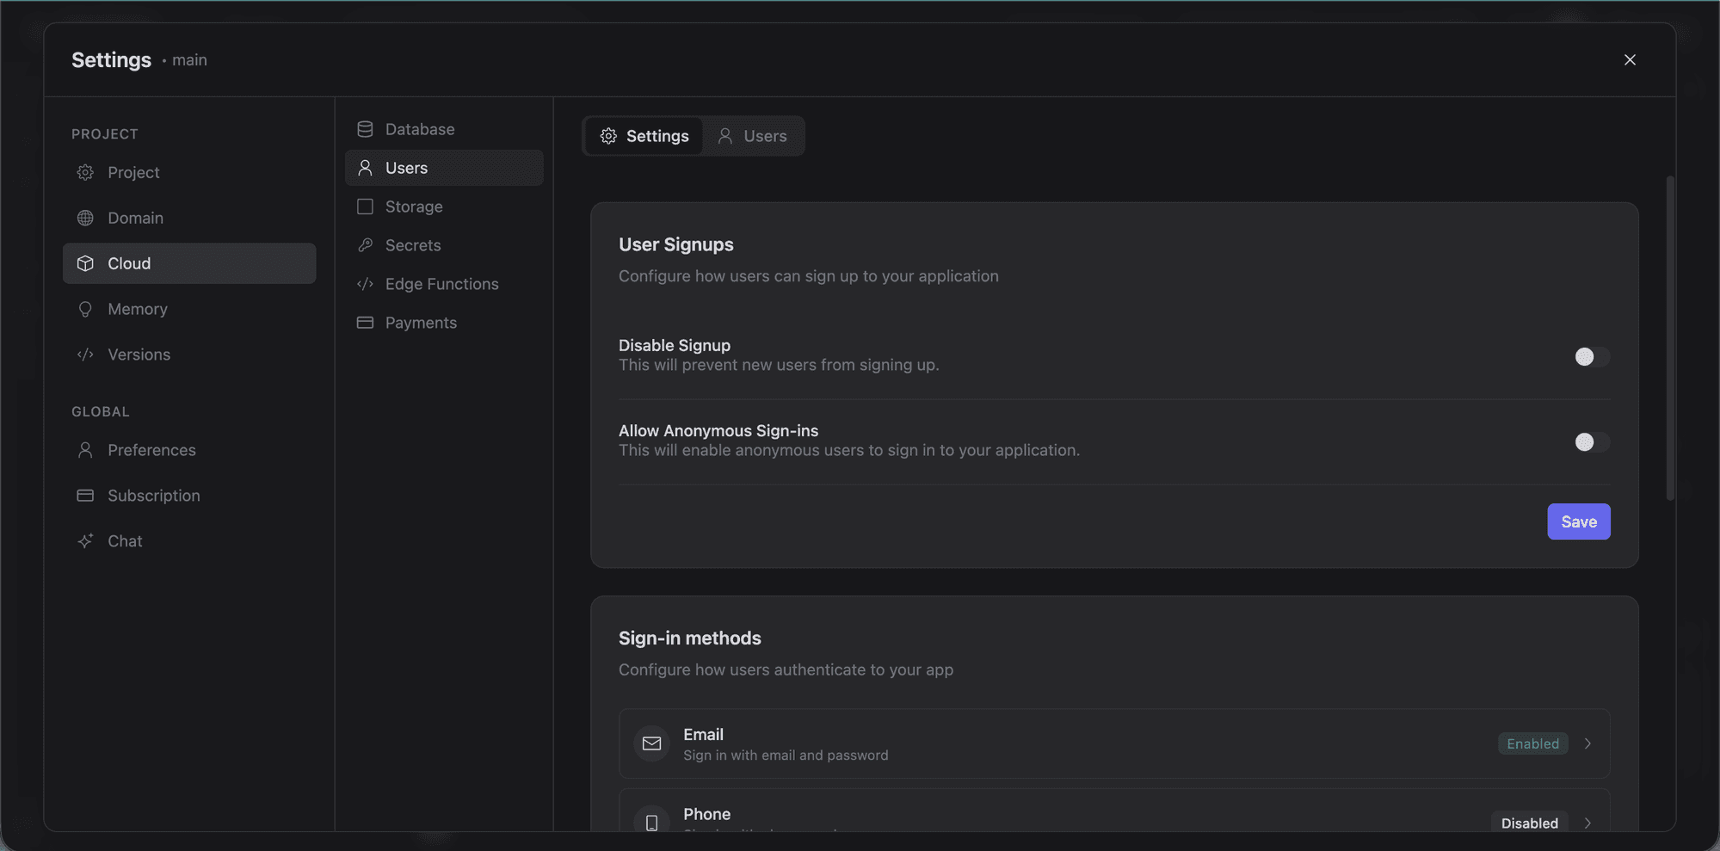The width and height of the screenshot is (1720, 851).
Task: Click the Edge Functions code icon
Action: pyautogui.click(x=365, y=284)
